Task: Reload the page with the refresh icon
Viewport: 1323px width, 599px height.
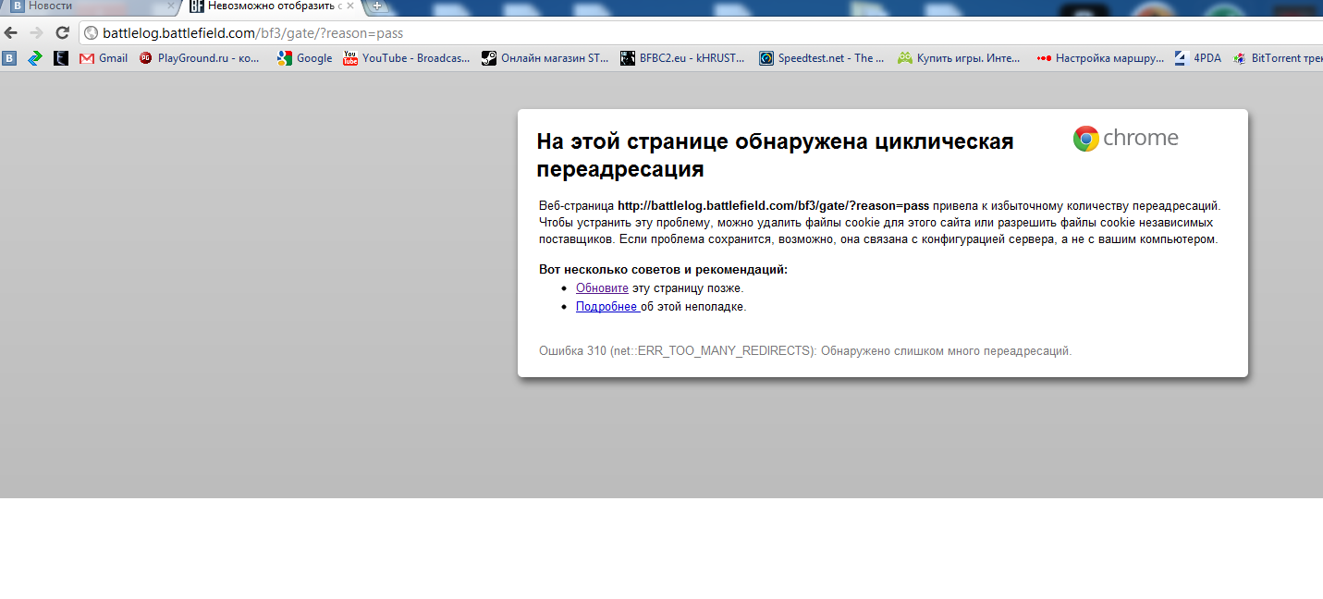Action: click(x=63, y=32)
